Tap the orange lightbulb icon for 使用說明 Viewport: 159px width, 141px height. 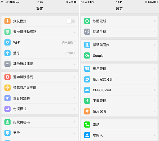[87, 111]
